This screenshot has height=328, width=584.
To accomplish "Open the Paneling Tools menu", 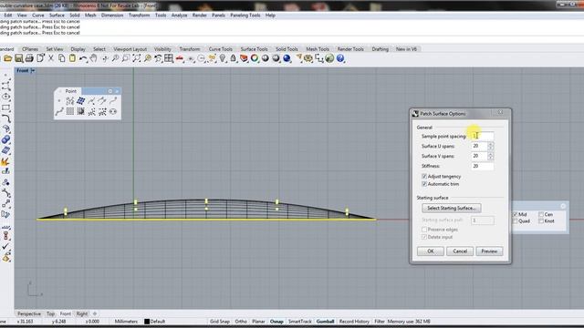I will (245, 15).
